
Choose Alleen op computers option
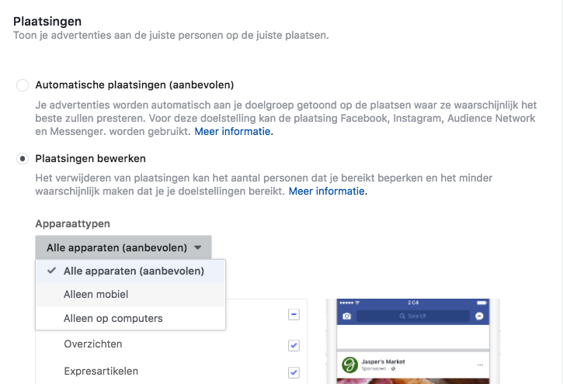pos(130,318)
